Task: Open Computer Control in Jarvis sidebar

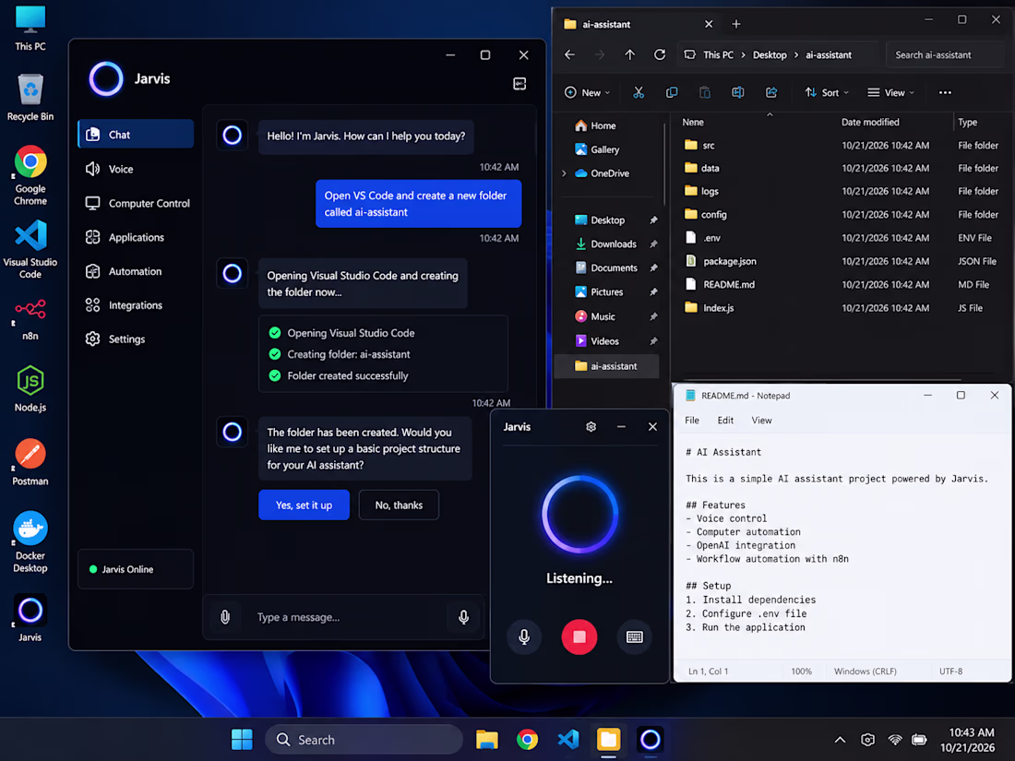Action: click(x=136, y=203)
